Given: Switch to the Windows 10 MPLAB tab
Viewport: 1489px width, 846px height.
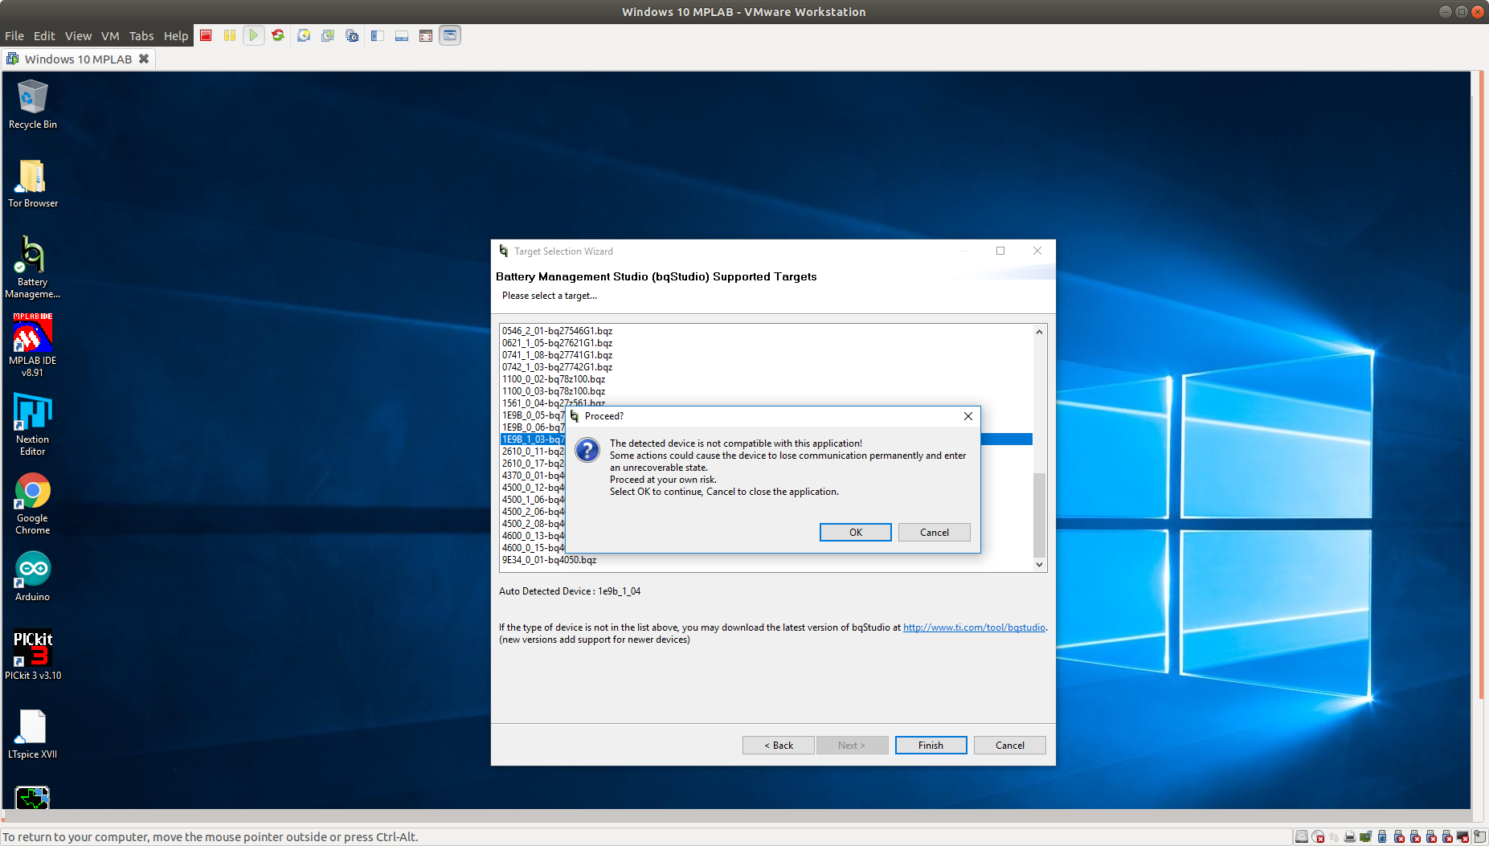Looking at the screenshot, I should (78, 59).
